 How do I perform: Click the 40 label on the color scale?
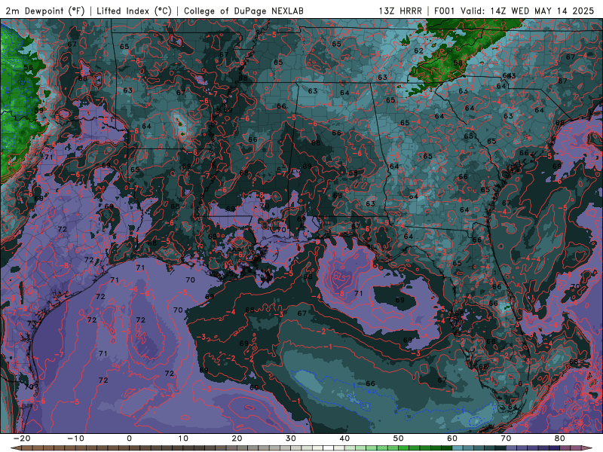point(344,438)
